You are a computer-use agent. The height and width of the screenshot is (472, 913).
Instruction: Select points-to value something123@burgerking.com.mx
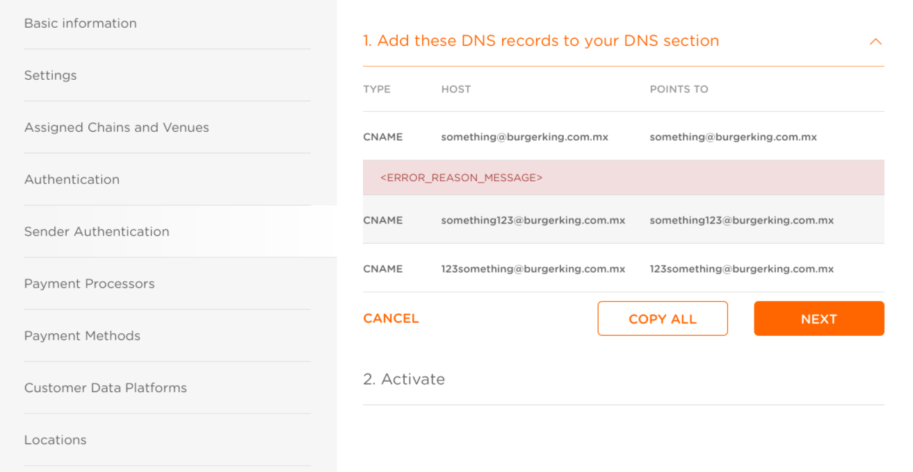(x=742, y=220)
